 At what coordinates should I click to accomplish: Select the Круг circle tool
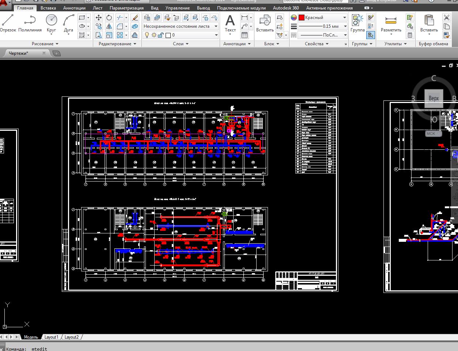click(x=52, y=24)
